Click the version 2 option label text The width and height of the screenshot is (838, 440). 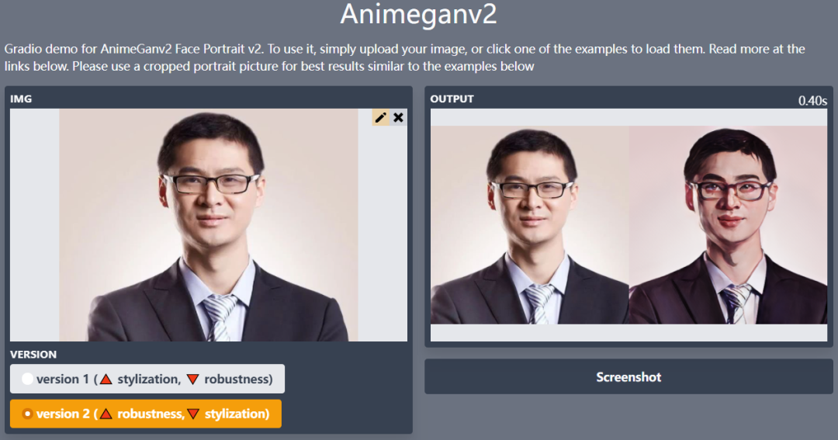coord(153,414)
